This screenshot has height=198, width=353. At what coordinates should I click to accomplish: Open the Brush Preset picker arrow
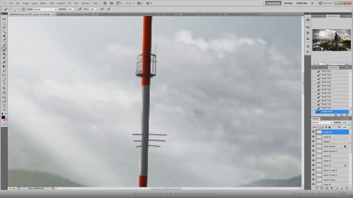[x=19, y=9]
